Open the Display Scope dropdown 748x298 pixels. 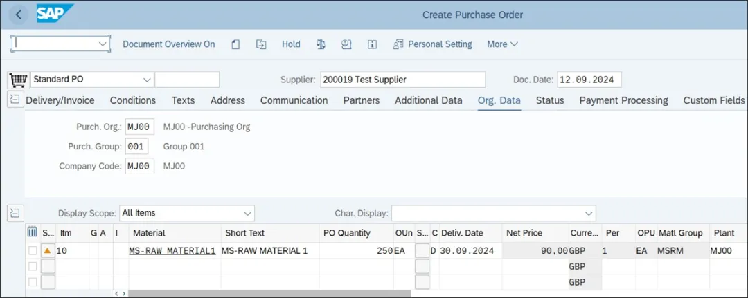pyautogui.click(x=247, y=213)
